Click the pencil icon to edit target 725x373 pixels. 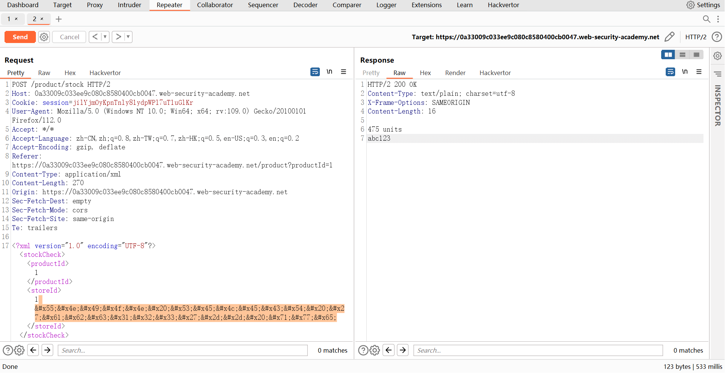click(x=669, y=37)
